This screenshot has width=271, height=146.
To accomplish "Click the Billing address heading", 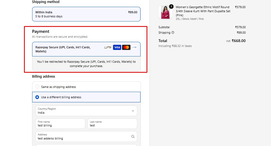I will coord(44,77).
